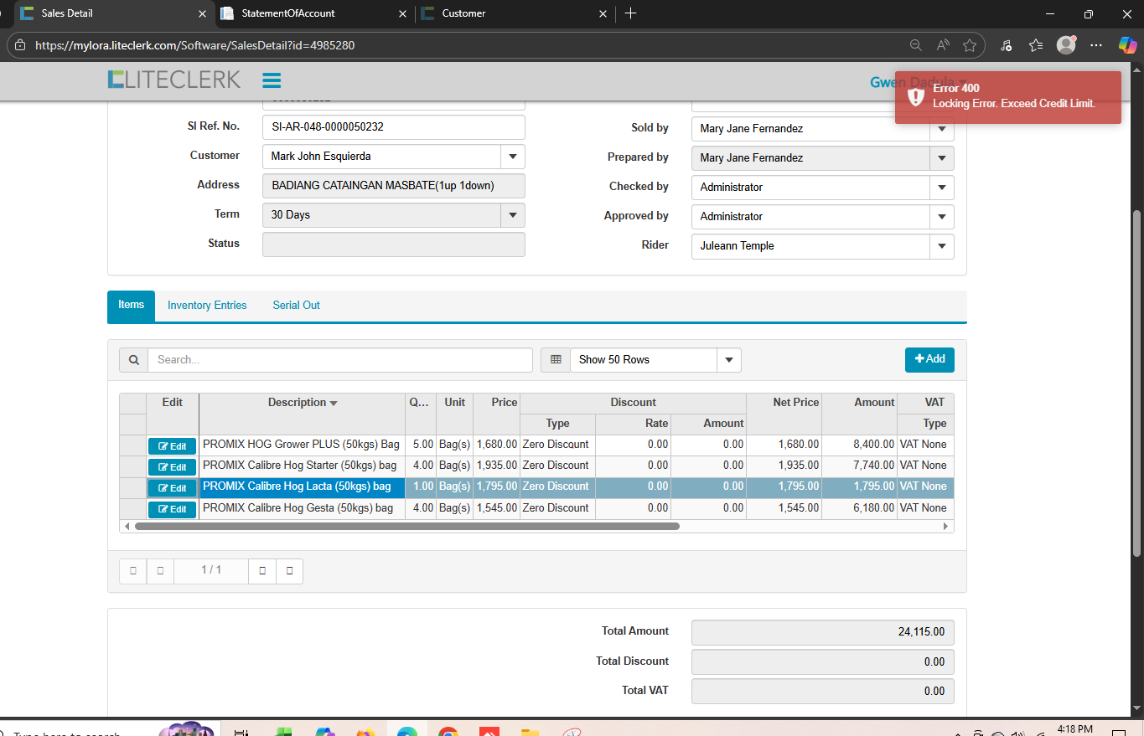This screenshot has width=1144, height=736.
Task: Open a new browser tab
Action: pos(631,13)
